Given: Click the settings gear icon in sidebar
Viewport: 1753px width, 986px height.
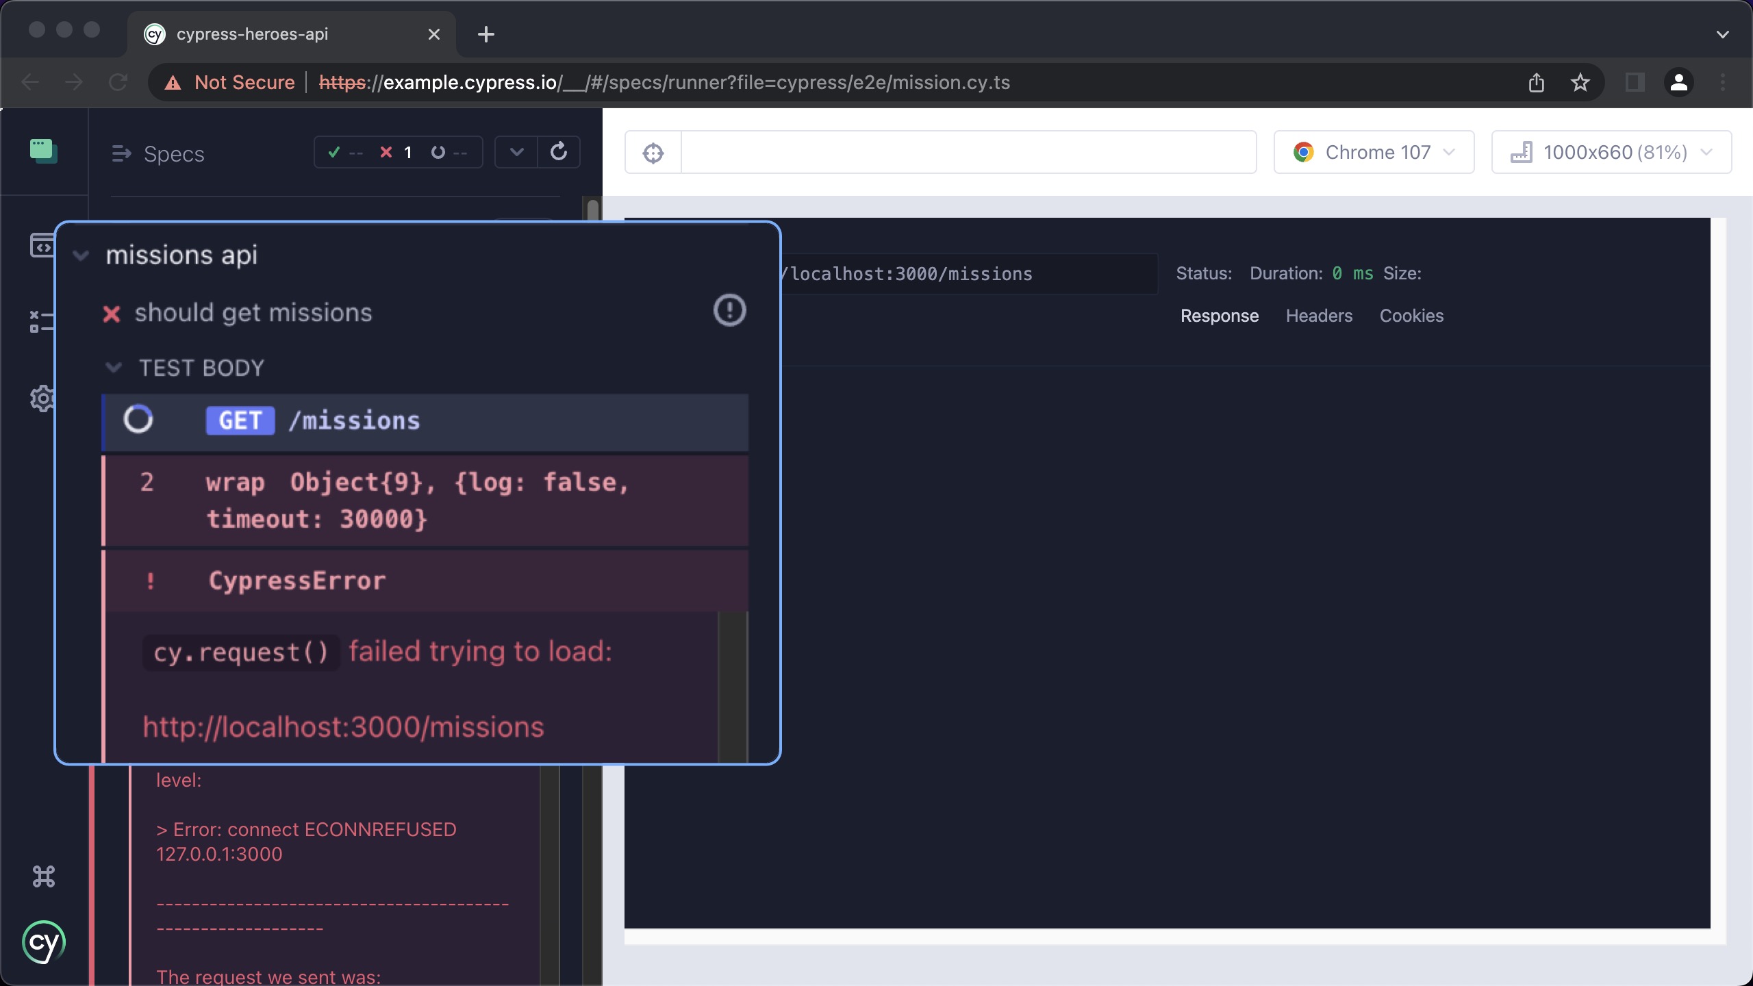Looking at the screenshot, I should coord(43,397).
